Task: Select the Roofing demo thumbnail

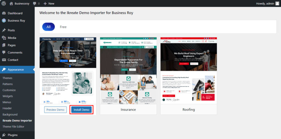Action: [189, 71]
